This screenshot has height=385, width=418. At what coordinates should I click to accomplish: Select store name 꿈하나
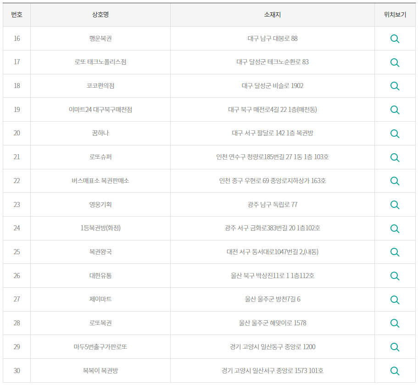[x=100, y=133]
